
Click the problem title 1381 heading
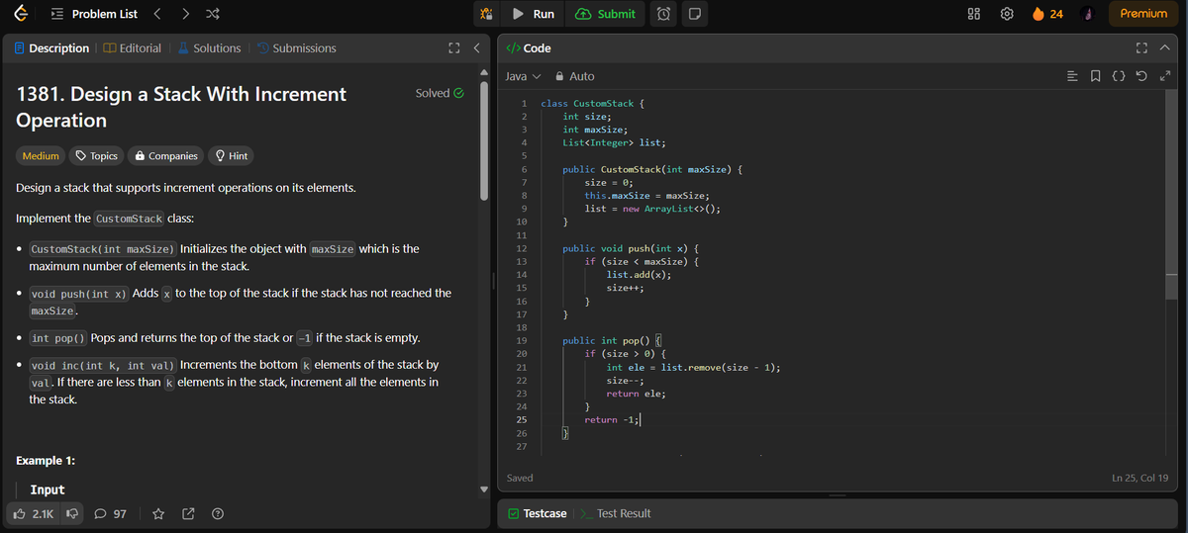(x=181, y=107)
